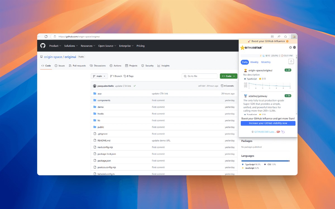Switch to the Projects tab
335x209 pixels.
click(x=131, y=66)
